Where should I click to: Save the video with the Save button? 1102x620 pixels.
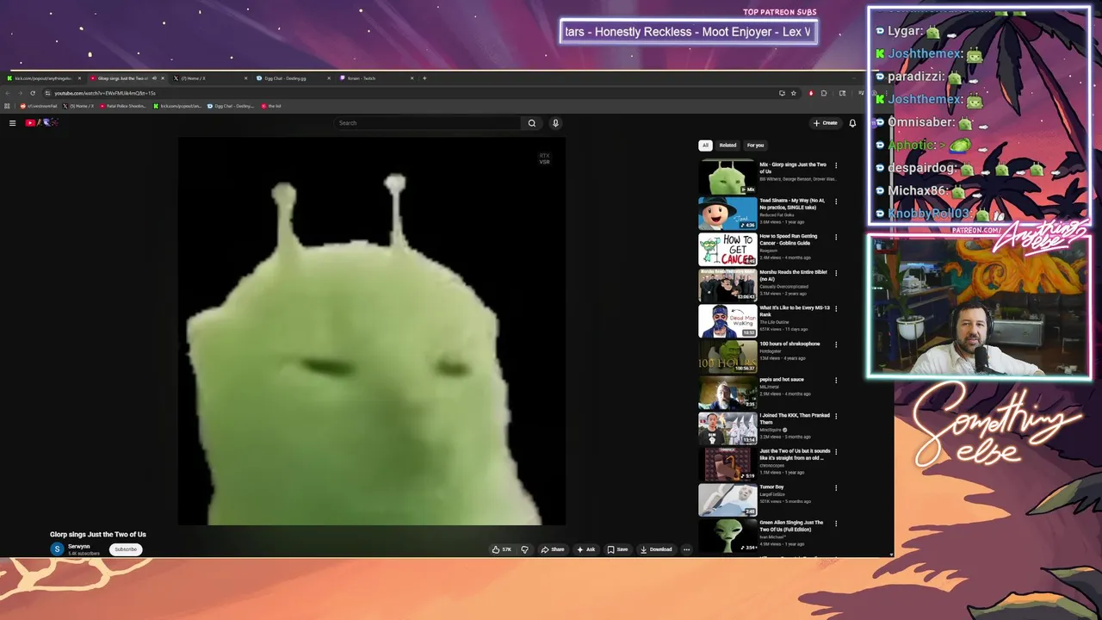(x=617, y=549)
